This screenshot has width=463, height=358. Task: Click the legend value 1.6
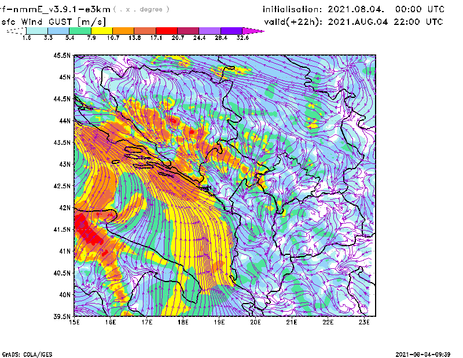pos(27,38)
